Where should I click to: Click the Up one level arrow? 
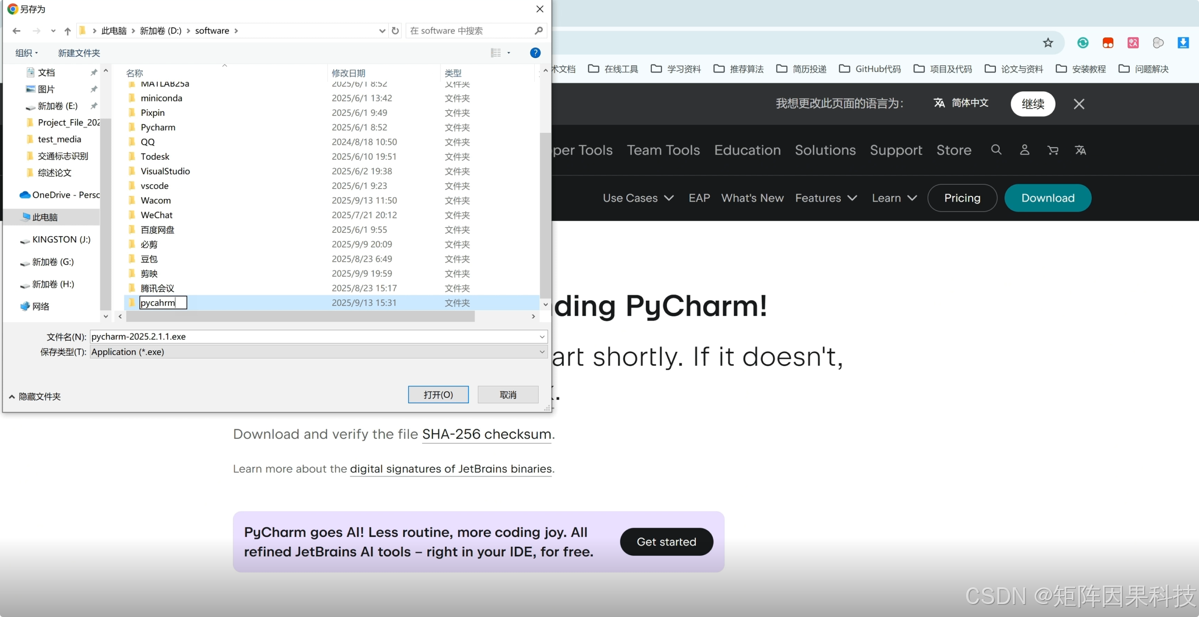(x=67, y=31)
